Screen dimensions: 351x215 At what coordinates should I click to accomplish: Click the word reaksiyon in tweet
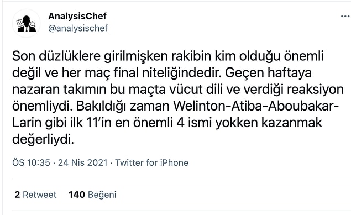[315, 90]
